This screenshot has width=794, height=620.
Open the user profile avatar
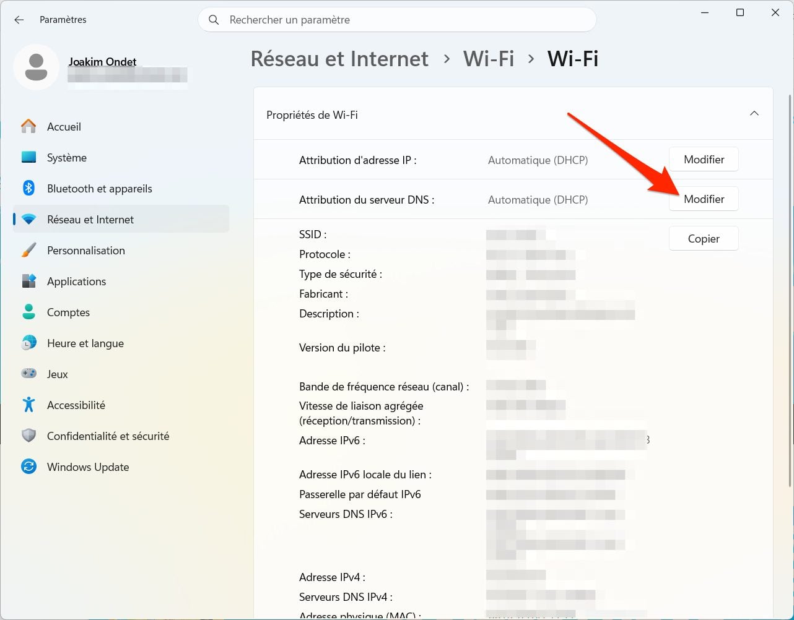[37, 67]
